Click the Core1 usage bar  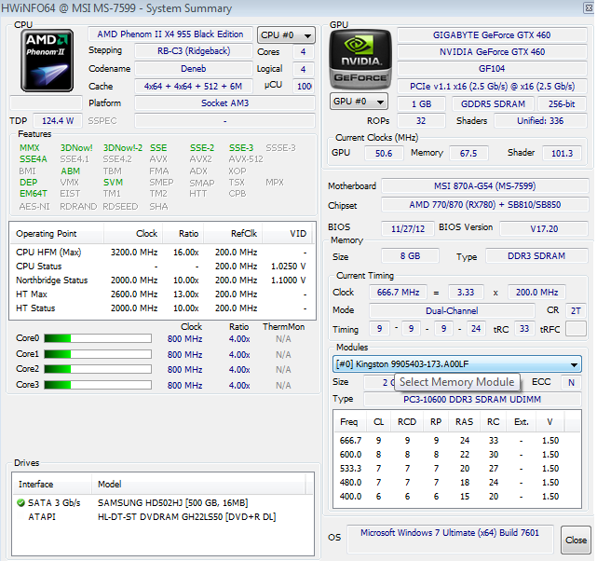pyautogui.click(x=98, y=354)
